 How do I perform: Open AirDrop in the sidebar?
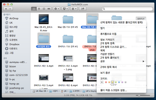(12, 18)
